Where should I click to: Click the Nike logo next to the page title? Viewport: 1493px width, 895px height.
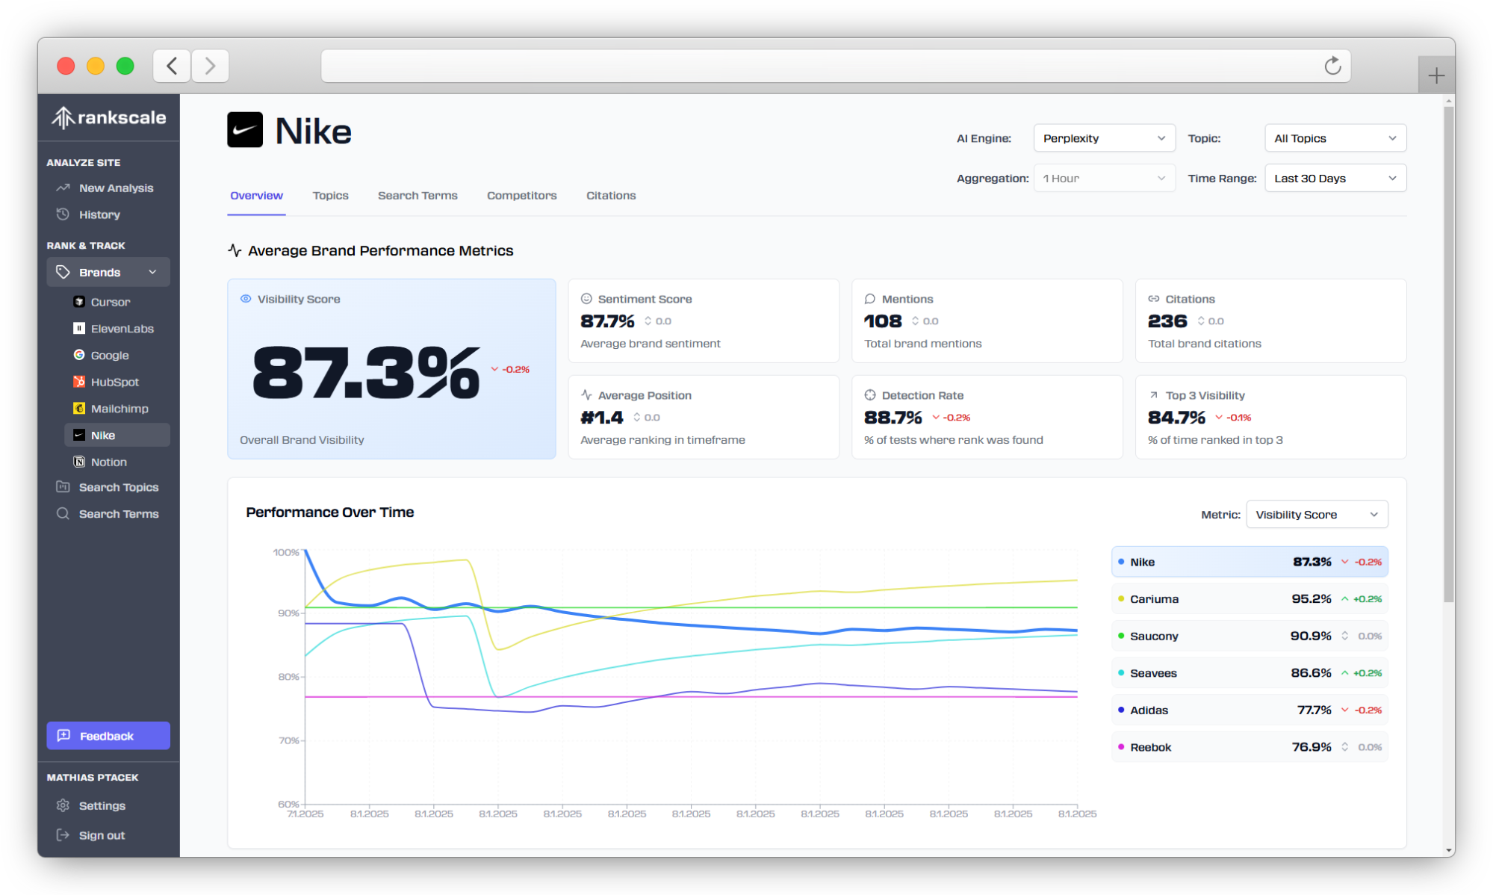click(245, 129)
